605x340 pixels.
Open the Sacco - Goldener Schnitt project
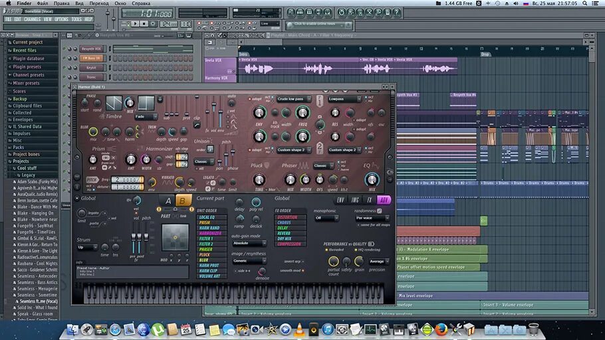pyautogui.click(x=37, y=270)
